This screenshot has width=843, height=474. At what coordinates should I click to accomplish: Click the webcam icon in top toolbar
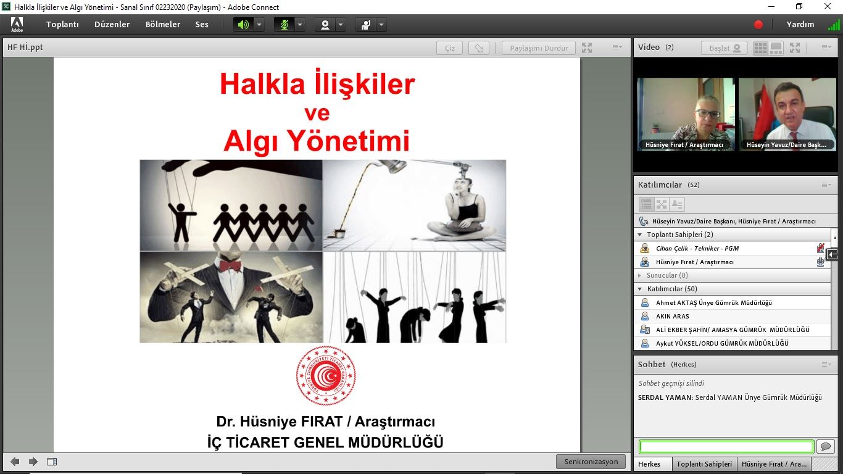325,25
